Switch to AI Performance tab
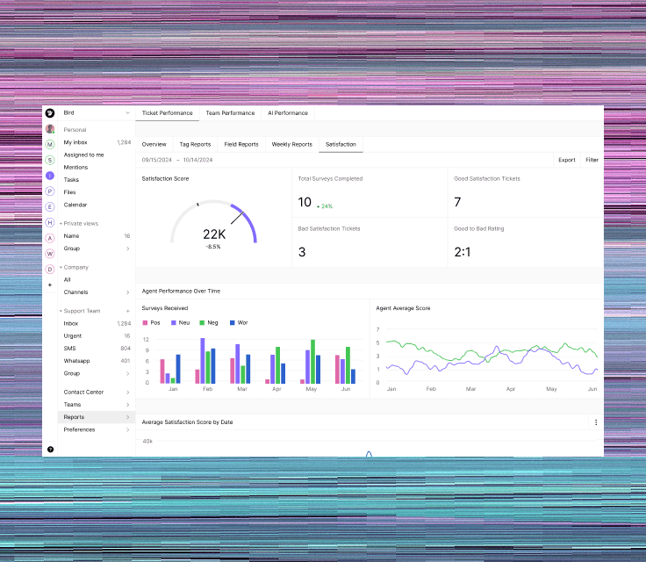Image resolution: width=646 pixels, height=562 pixels. 288,113
